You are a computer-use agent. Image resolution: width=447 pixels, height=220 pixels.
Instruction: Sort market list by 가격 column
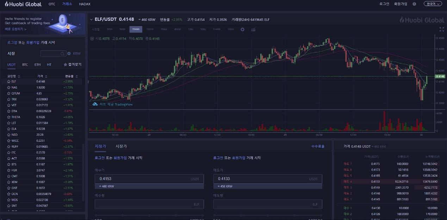click(42, 76)
